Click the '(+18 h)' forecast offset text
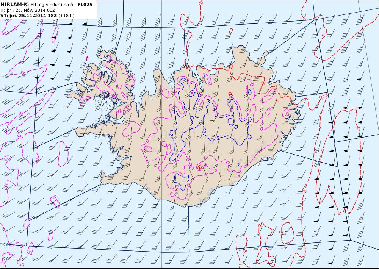Screen dimensions: 379x269 click(x=66, y=16)
